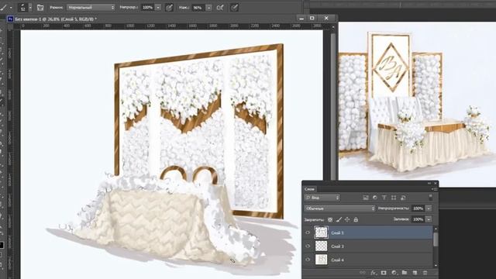Create a new layer group folder icon
The image size is (496, 279).
pos(405,273)
